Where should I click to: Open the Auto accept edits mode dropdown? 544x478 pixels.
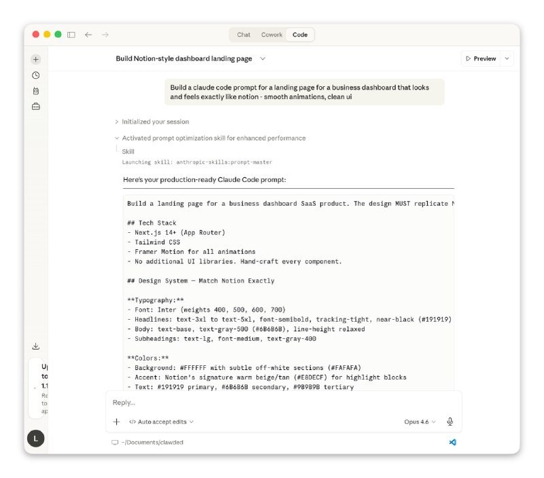coord(162,422)
